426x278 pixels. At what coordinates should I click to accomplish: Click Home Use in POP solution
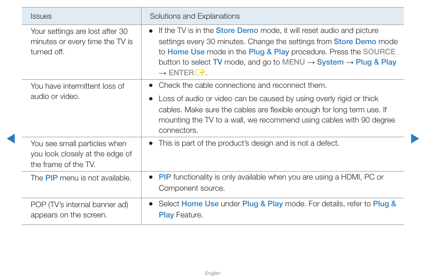200,204
